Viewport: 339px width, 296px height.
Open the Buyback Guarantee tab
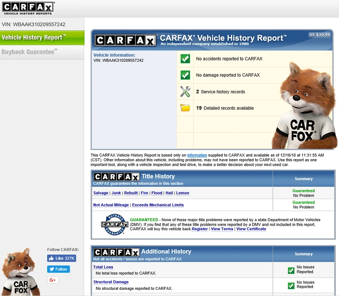(x=42, y=52)
